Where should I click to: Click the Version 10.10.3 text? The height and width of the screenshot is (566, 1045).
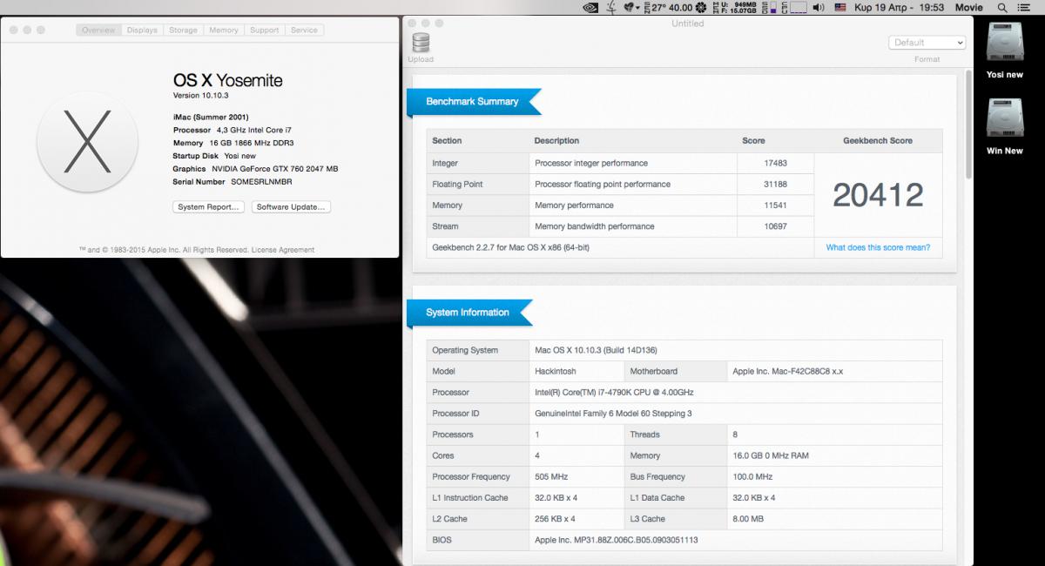(201, 95)
